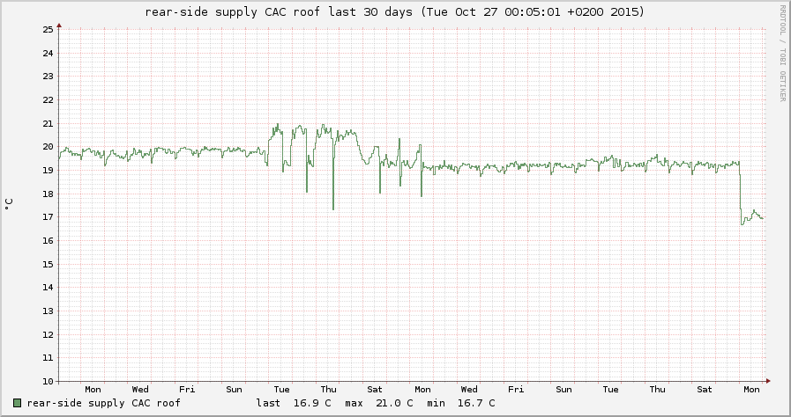Click the y-axis value 16

(48, 240)
